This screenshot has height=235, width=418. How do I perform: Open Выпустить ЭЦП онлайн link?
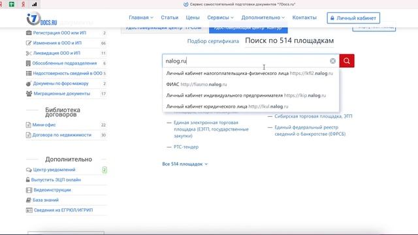pyautogui.click(x=56, y=180)
